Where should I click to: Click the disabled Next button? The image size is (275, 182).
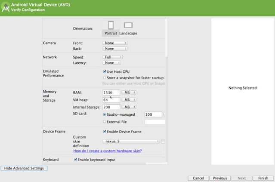[241, 178]
